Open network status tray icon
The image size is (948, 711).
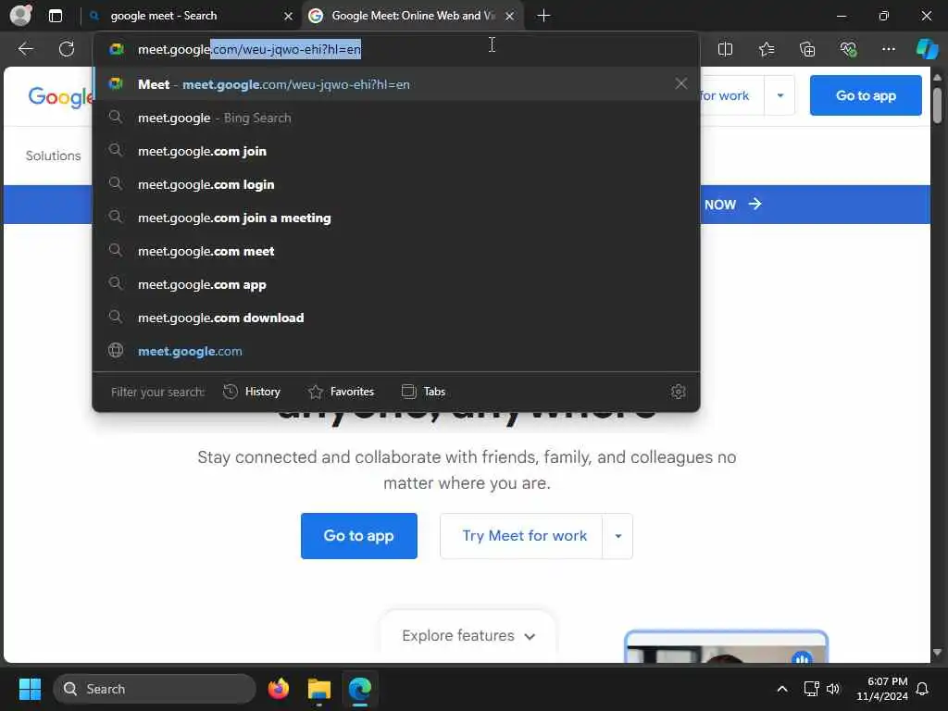(811, 689)
